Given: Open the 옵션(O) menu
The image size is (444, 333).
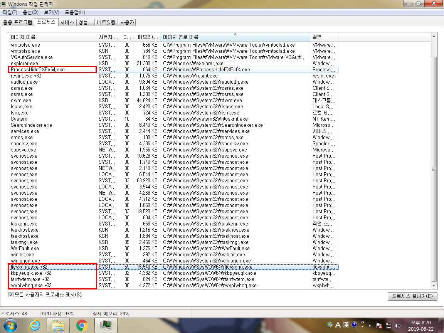Looking at the screenshot, I should point(30,12).
